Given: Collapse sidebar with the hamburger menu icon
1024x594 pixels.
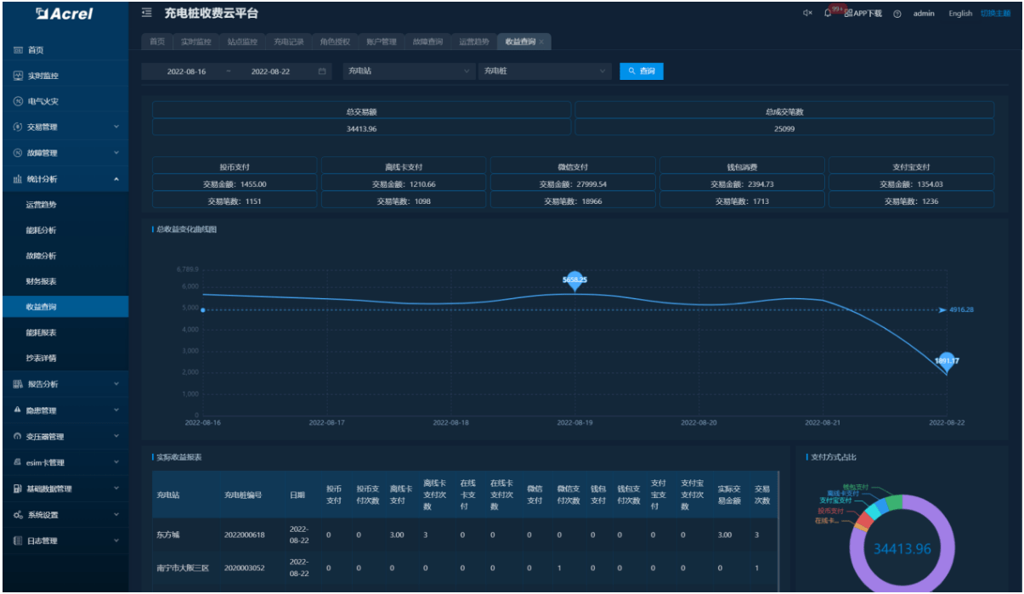Looking at the screenshot, I should [147, 13].
